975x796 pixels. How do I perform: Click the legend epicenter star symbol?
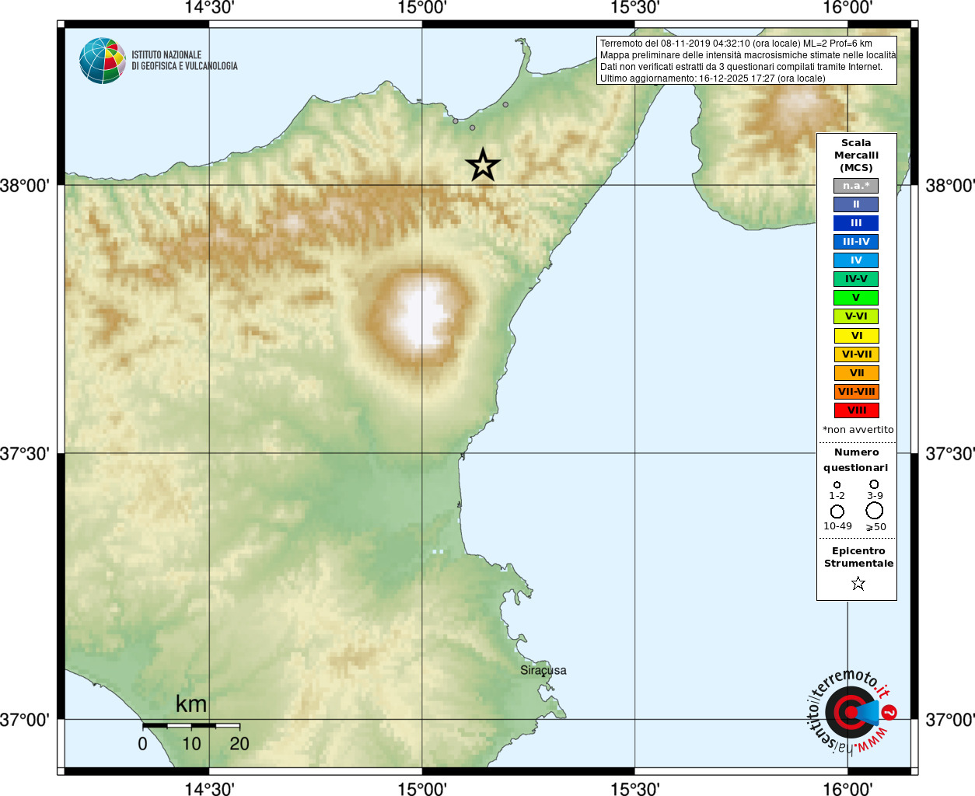(x=858, y=583)
